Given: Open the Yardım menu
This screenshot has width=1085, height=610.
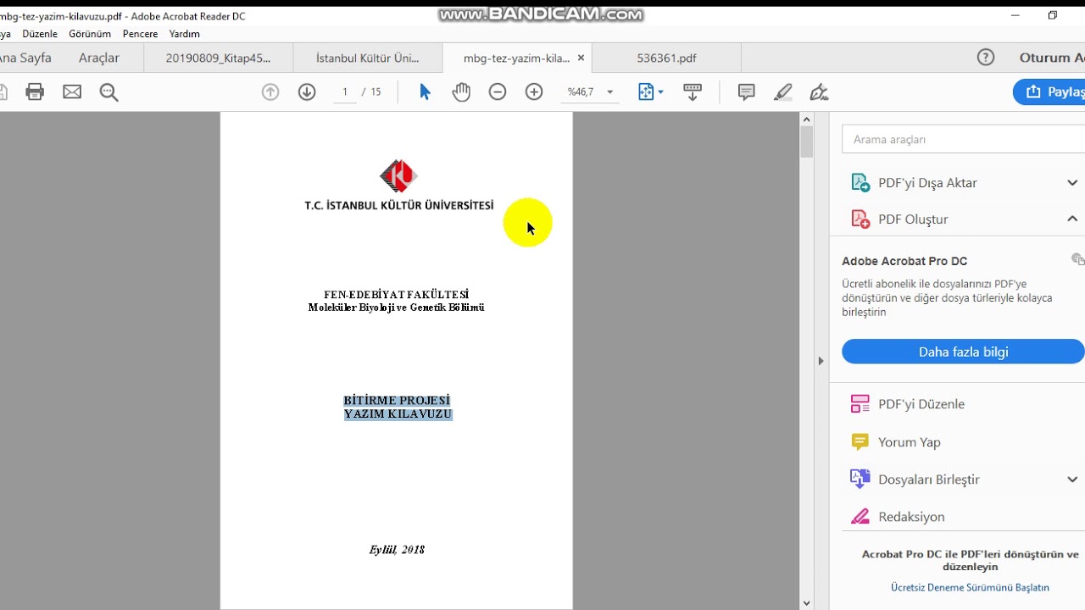Looking at the screenshot, I should (x=185, y=34).
